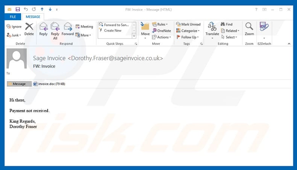Open the Related dropdown
Screen dimensions: 297x170
coord(230,31)
